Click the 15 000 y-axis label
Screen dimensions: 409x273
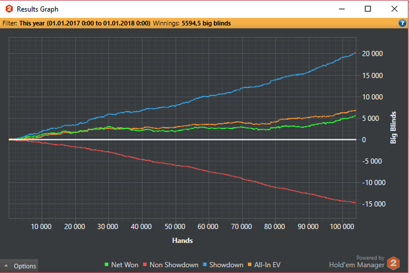372,76
